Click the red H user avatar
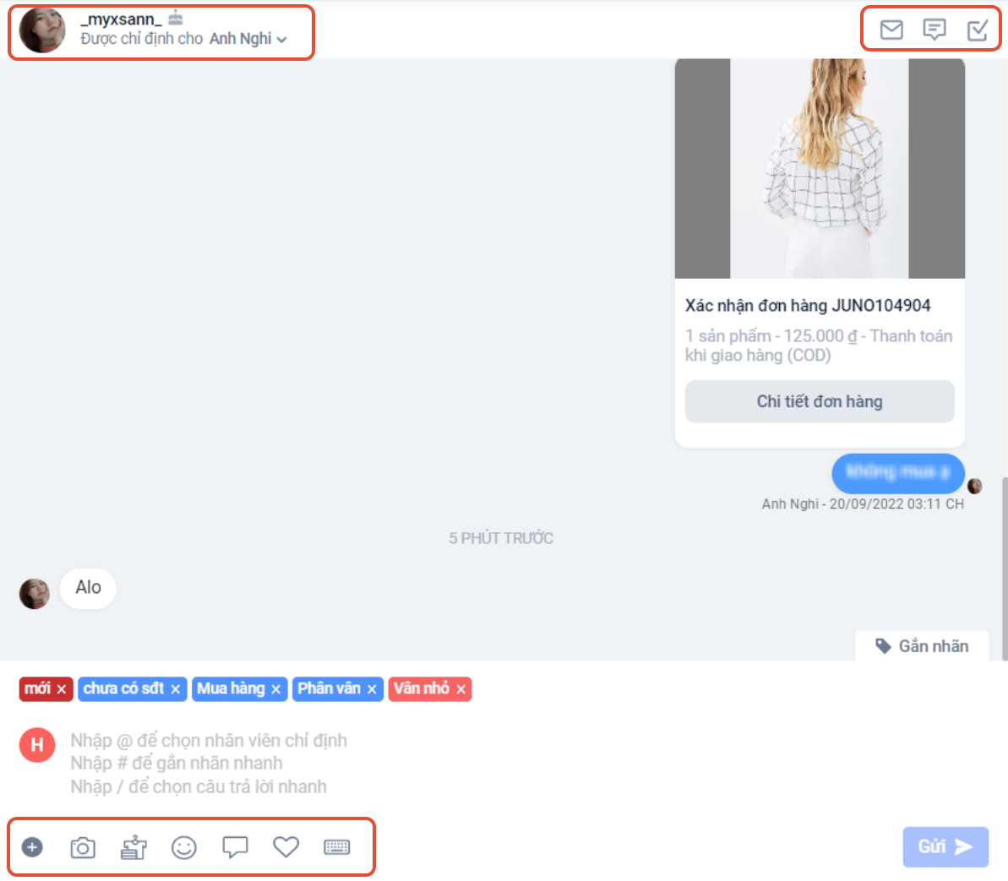The height and width of the screenshot is (881, 1008). [37, 745]
